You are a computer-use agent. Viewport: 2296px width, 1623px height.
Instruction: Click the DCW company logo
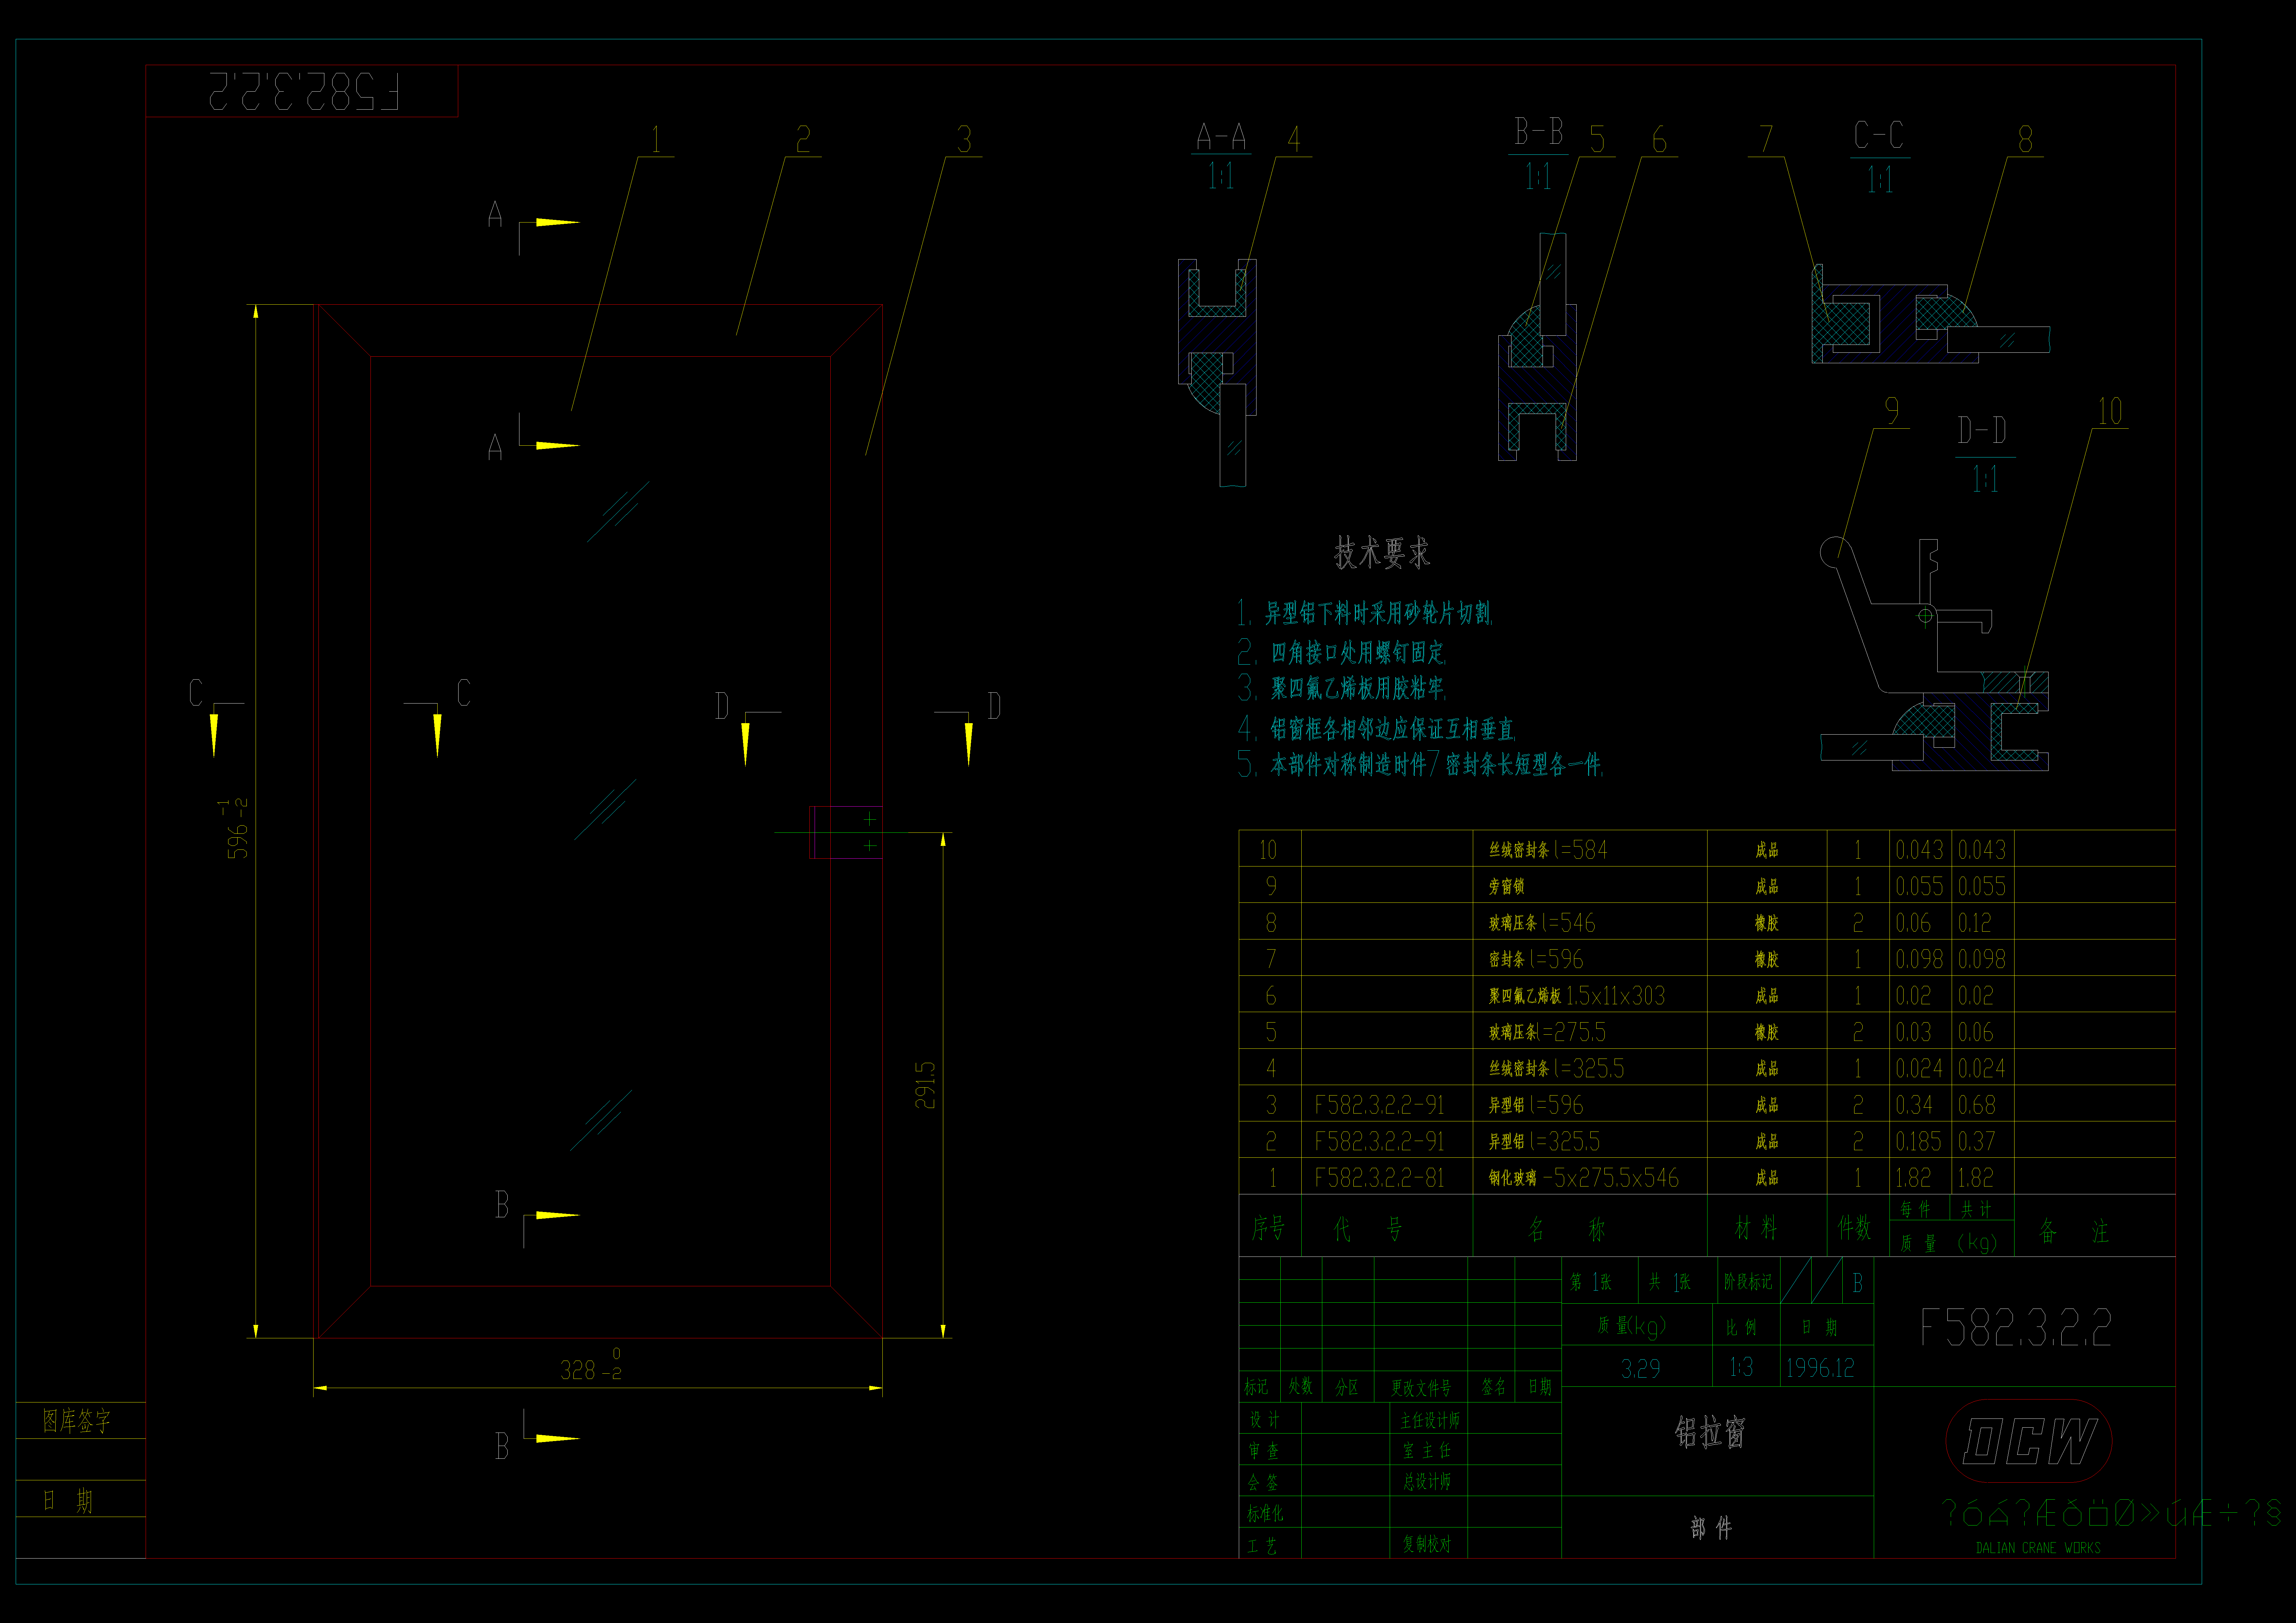pyautogui.click(x=2029, y=1441)
